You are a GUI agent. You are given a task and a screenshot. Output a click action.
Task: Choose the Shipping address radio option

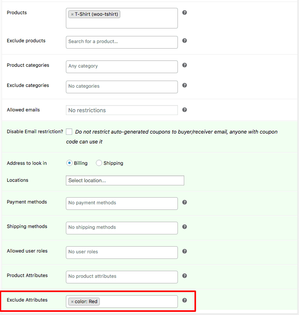click(x=99, y=163)
